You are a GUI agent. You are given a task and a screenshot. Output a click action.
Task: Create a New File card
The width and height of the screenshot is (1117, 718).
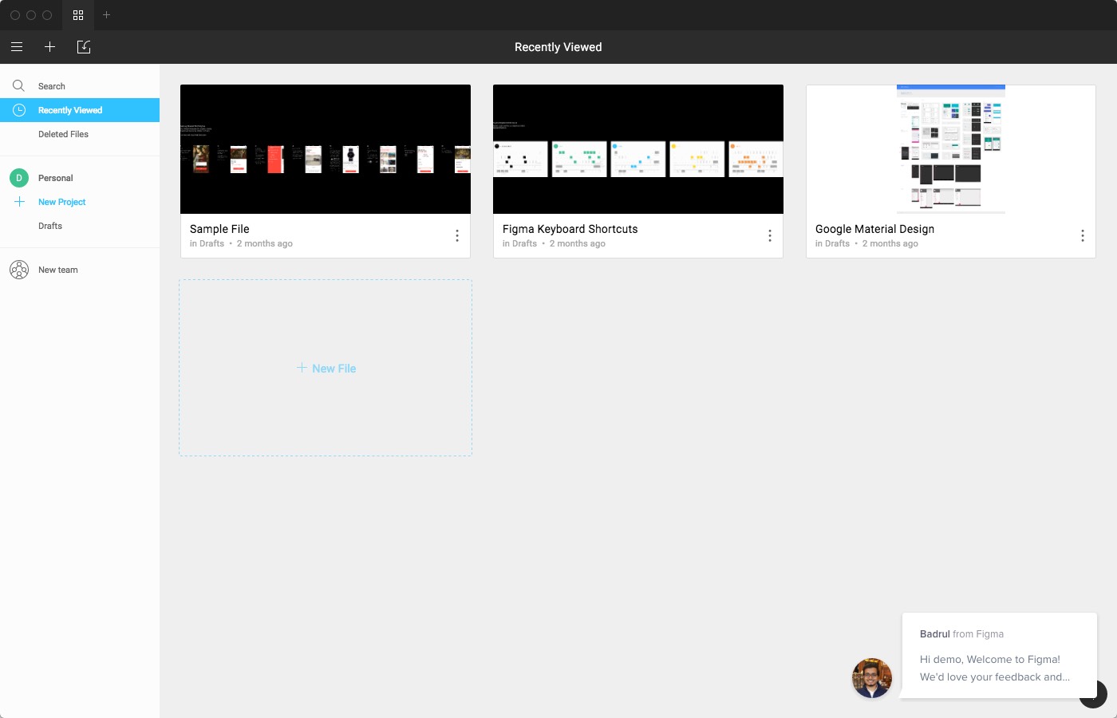[326, 368]
